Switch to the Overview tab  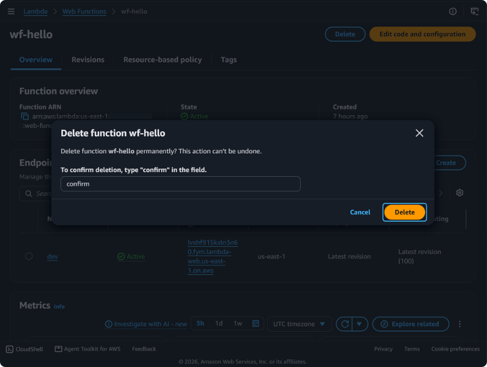click(36, 60)
